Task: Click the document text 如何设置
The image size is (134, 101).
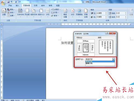Action: click(67, 43)
